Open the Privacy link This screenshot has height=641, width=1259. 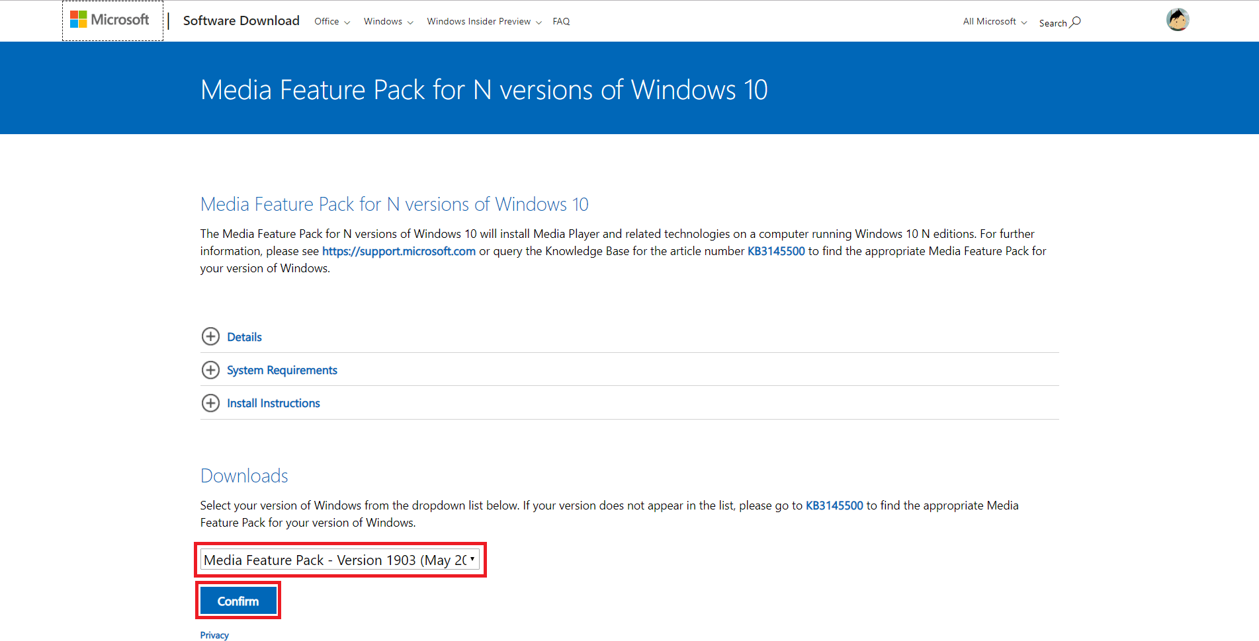(214, 635)
